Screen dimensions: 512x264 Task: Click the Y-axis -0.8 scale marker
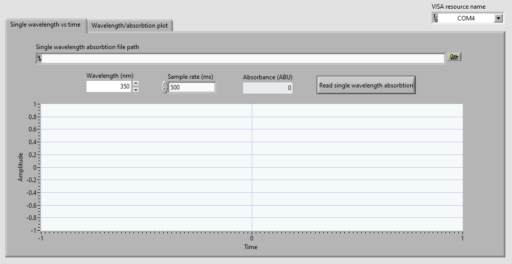coord(31,217)
